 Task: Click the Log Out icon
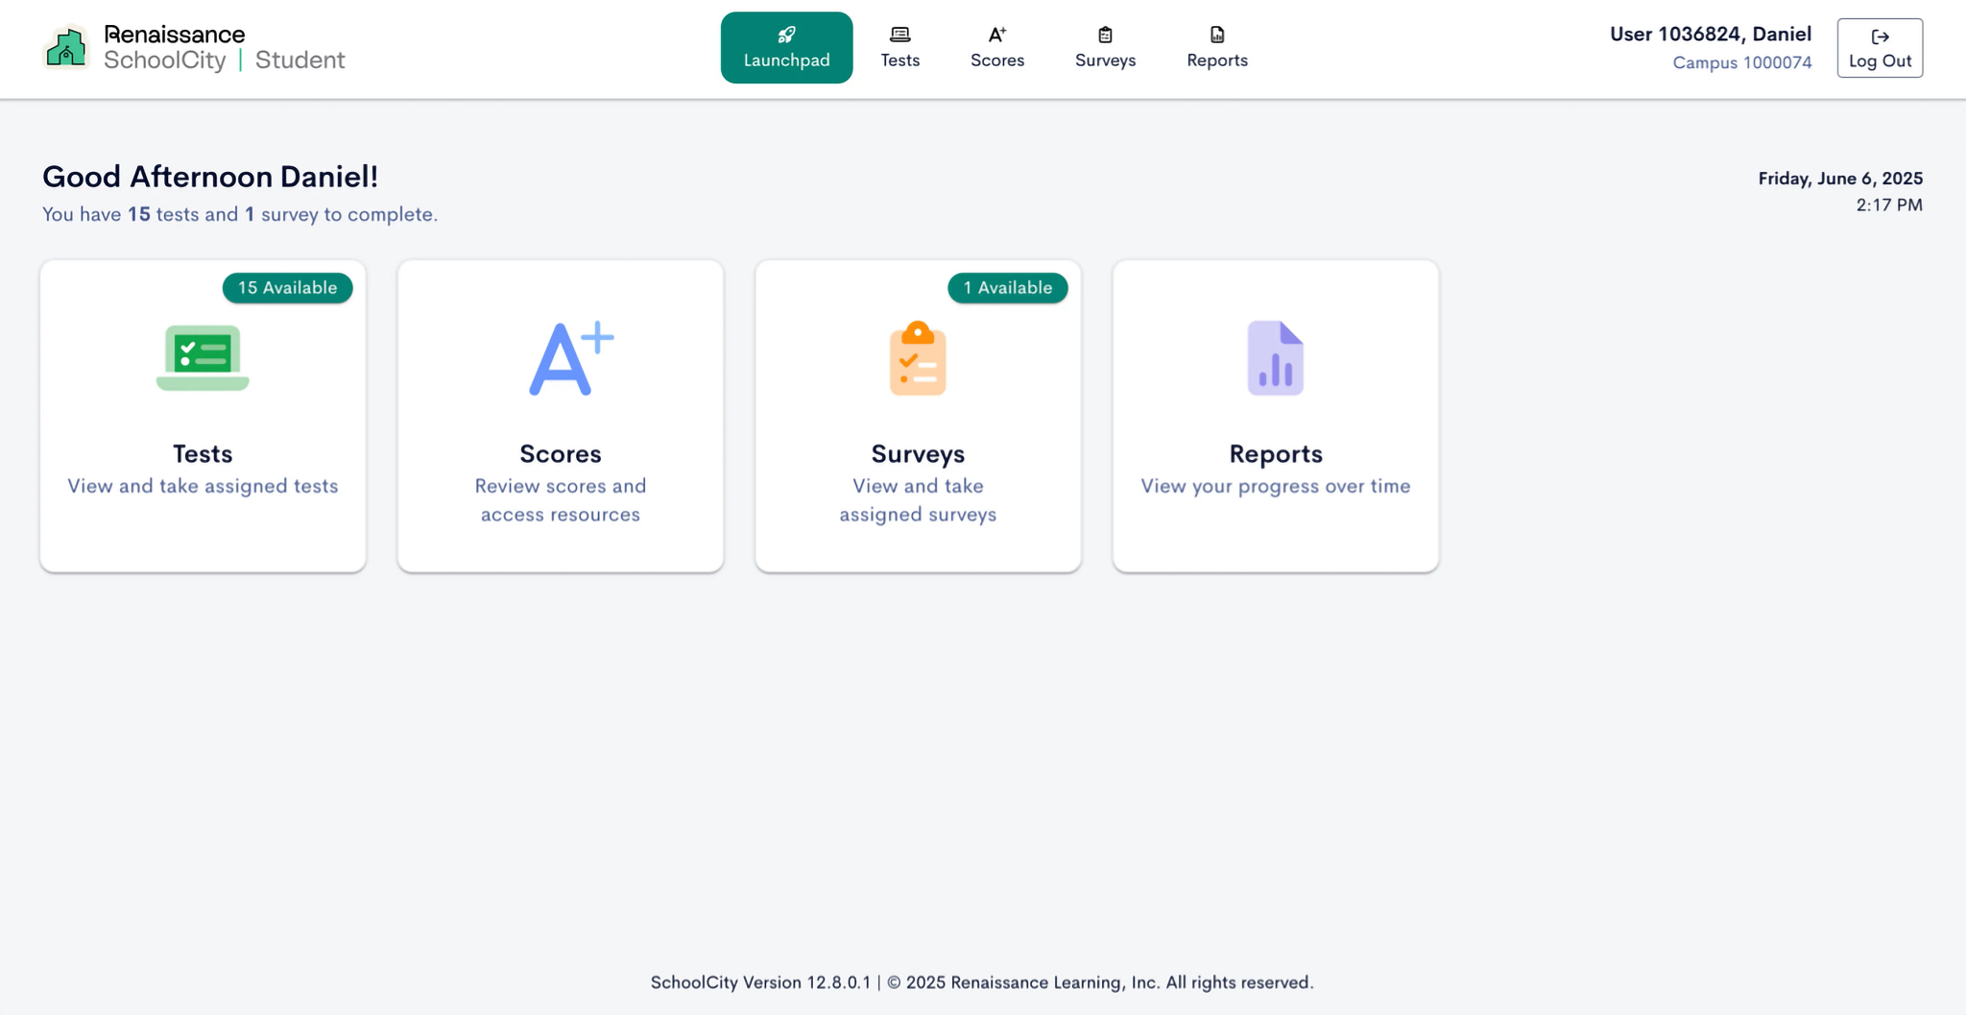pyautogui.click(x=1879, y=36)
